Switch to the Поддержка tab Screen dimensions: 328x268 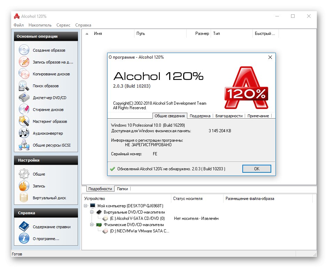tap(200, 116)
